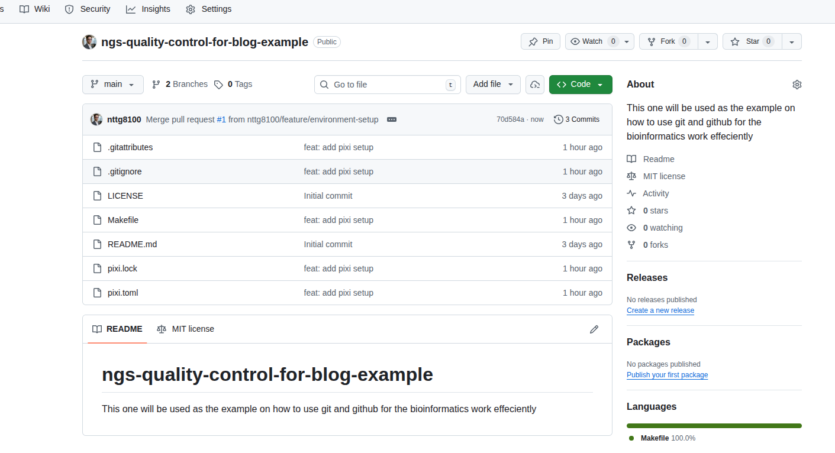The width and height of the screenshot is (835, 453).
Task: Open the 3 Commits history
Action: pos(576,119)
